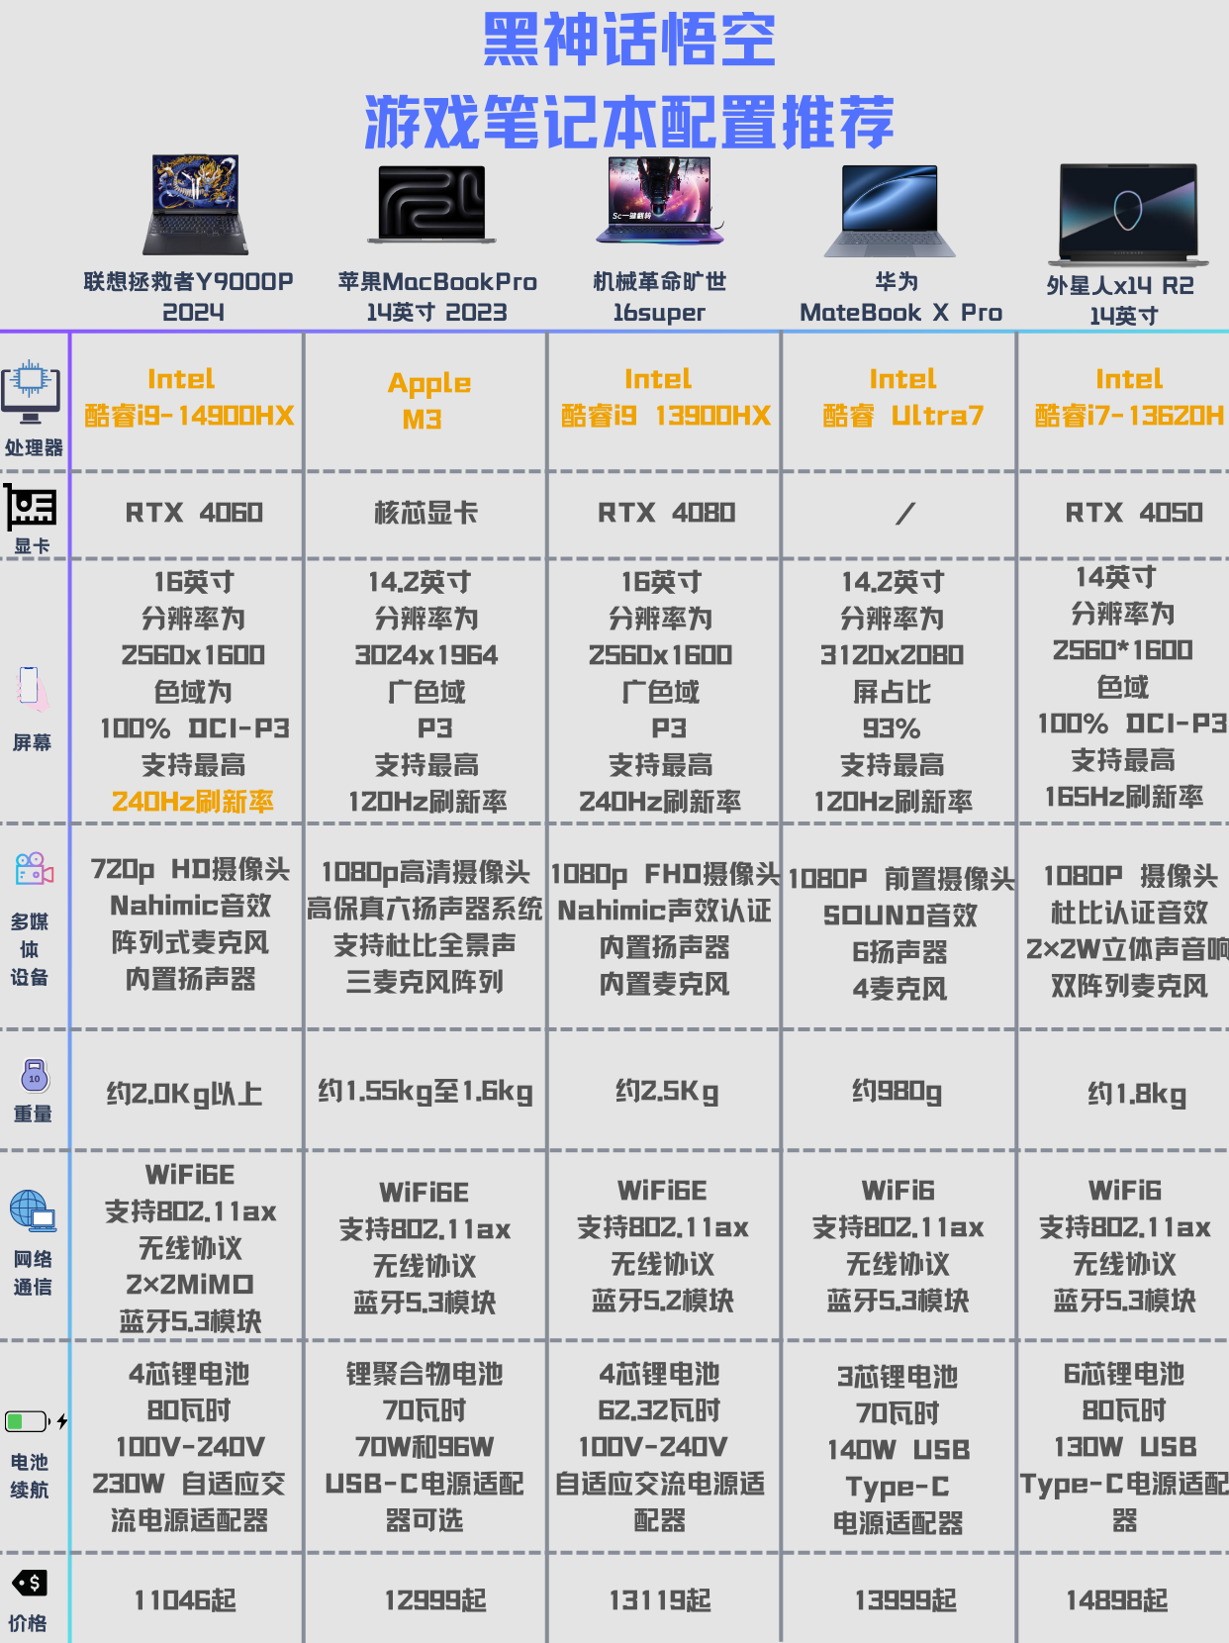The image size is (1229, 1643).
Task: Click the name 苹果MacBookPro 14英寸 2023
Action: [x=437, y=297]
